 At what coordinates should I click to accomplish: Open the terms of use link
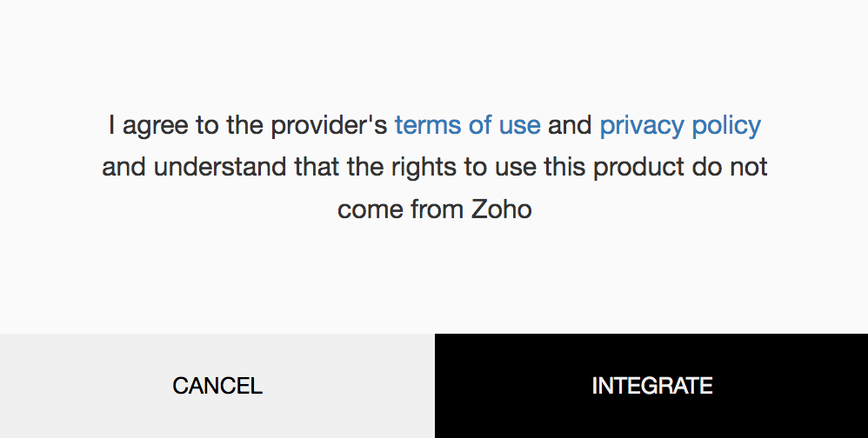467,125
